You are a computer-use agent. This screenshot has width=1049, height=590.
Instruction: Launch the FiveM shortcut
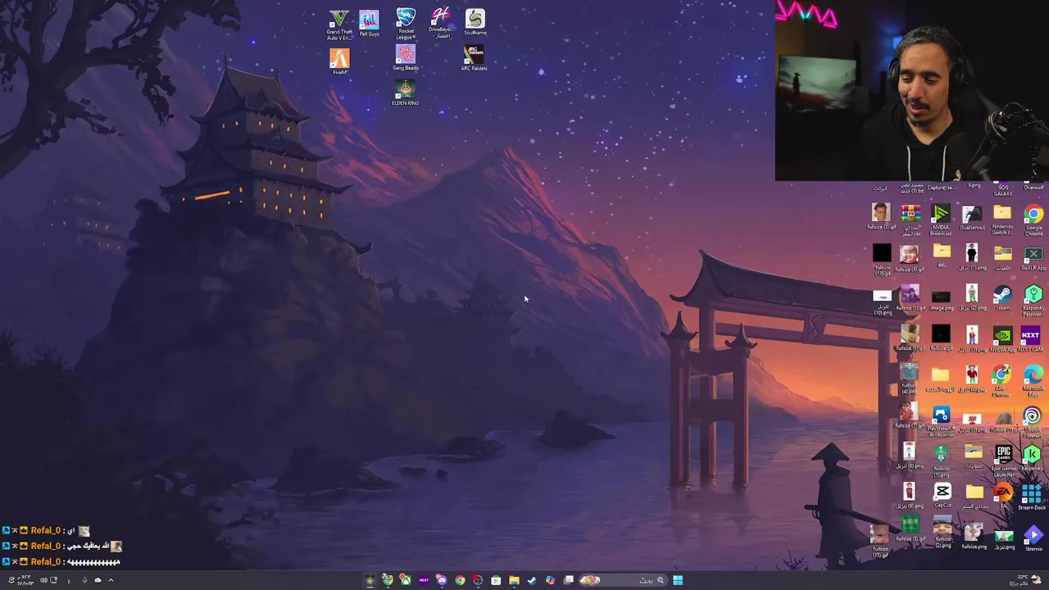tap(339, 61)
